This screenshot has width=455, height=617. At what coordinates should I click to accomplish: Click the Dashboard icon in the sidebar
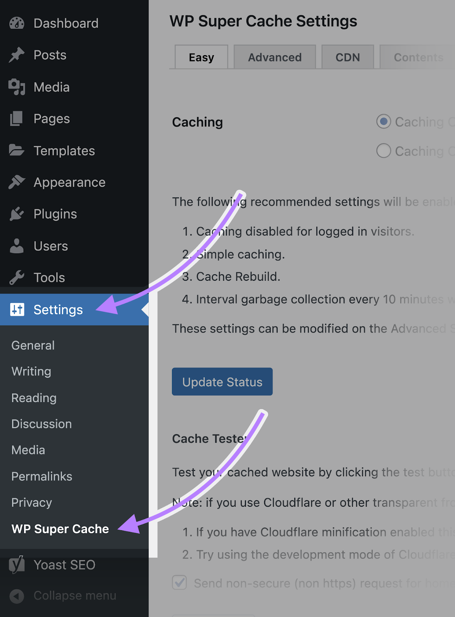tap(16, 23)
